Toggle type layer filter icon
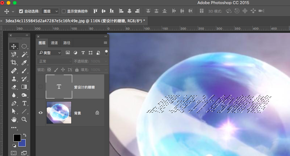 click(83, 53)
